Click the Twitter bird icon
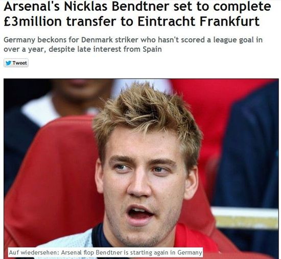This screenshot has width=281, height=259. (8, 63)
